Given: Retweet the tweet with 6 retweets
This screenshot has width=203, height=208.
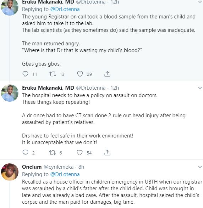Looking at the screenshot, I should [53, 153].
